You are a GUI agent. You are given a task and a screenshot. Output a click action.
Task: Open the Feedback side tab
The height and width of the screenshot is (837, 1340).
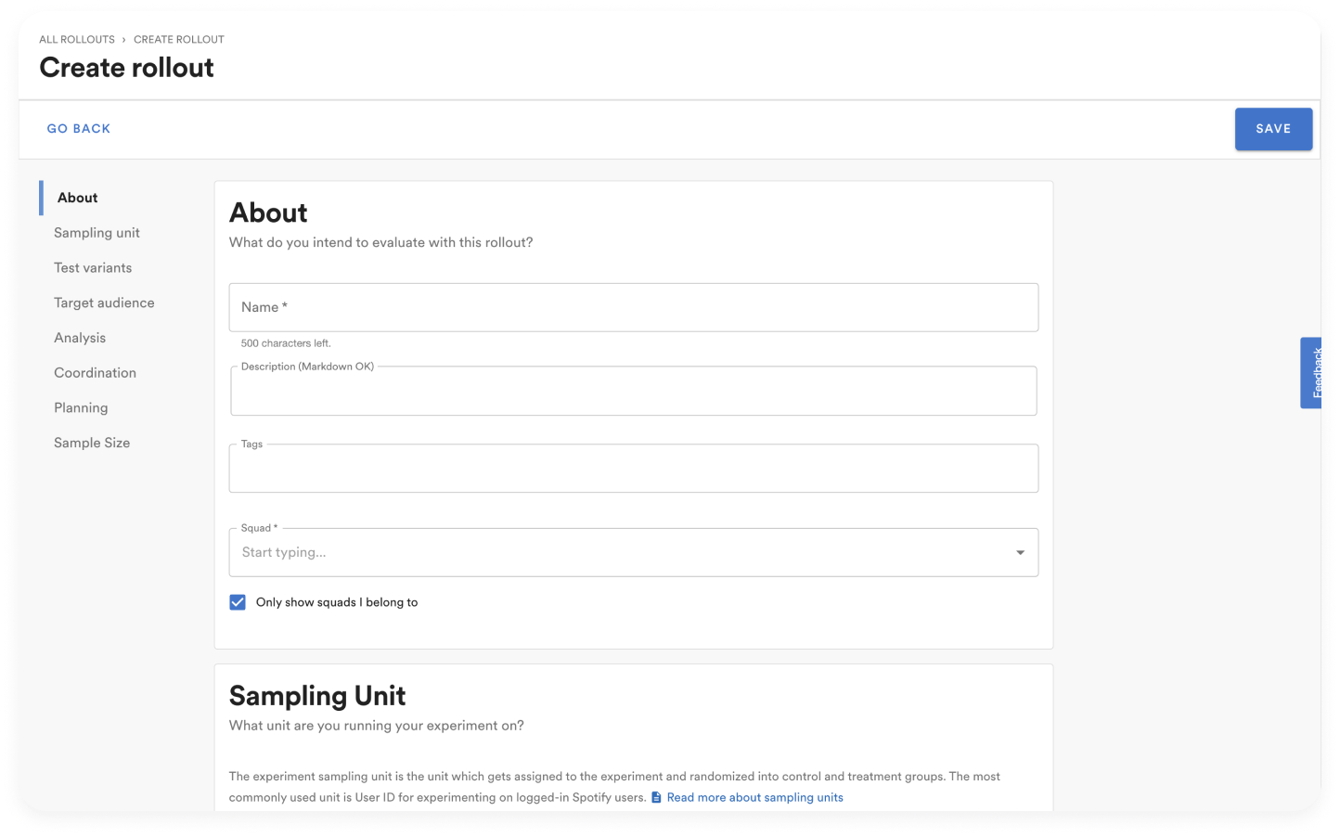(1312, 372)
